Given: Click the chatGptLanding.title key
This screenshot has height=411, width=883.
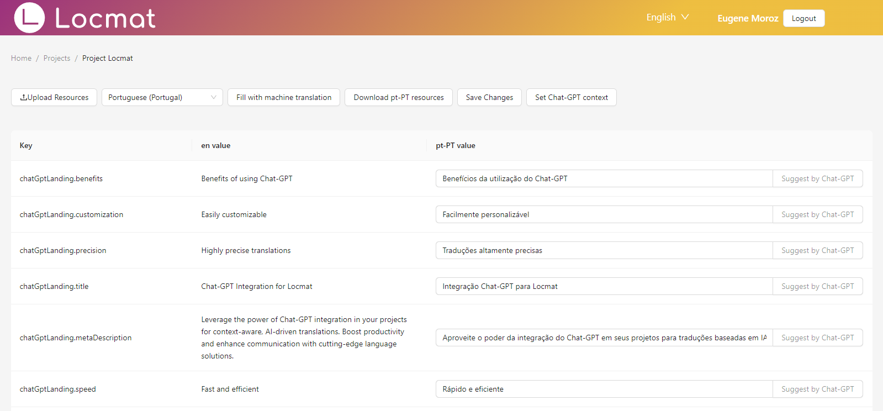Looking at the screenshot, I should 54,286.
